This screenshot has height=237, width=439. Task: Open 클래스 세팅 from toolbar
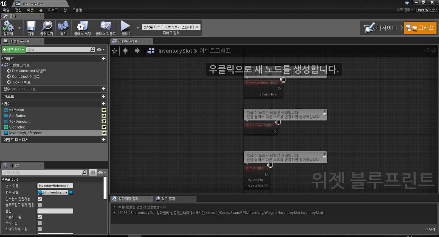pyautogui.click(x=82, y=28)
